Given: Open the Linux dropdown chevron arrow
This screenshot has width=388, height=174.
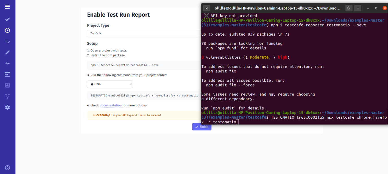Looking at the screenshot, I should (x=131, y=84).
